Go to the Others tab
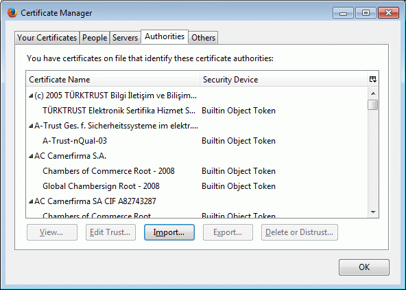 (203, 38)
